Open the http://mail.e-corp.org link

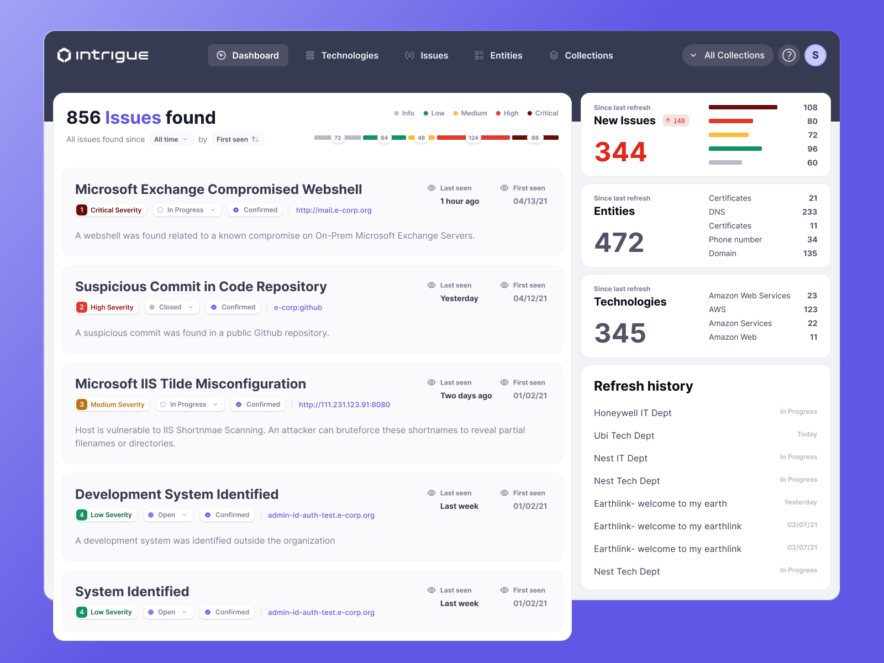(x=334, y=210)
